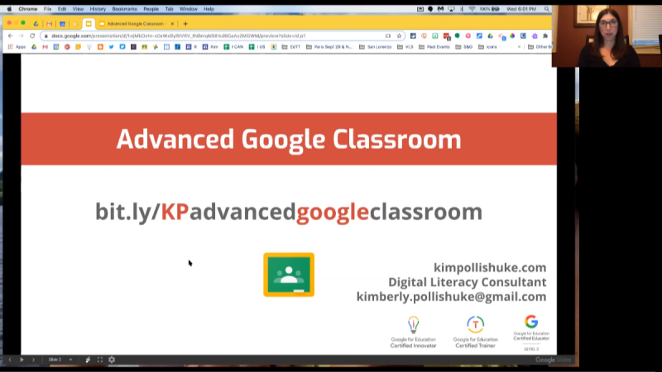Expand the VLS bookmark folder

(405, 47)
